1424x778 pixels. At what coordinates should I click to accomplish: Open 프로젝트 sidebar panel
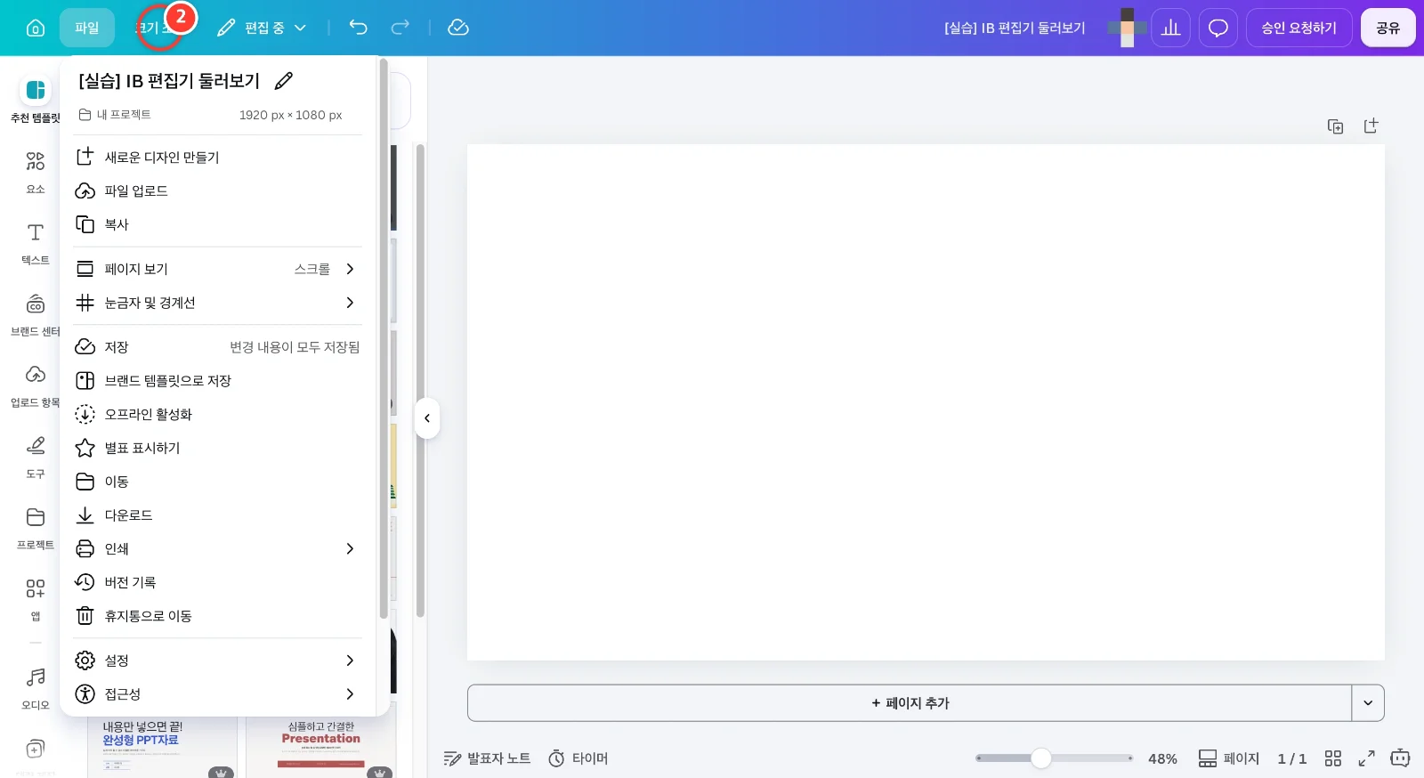[x=36, y=528]
